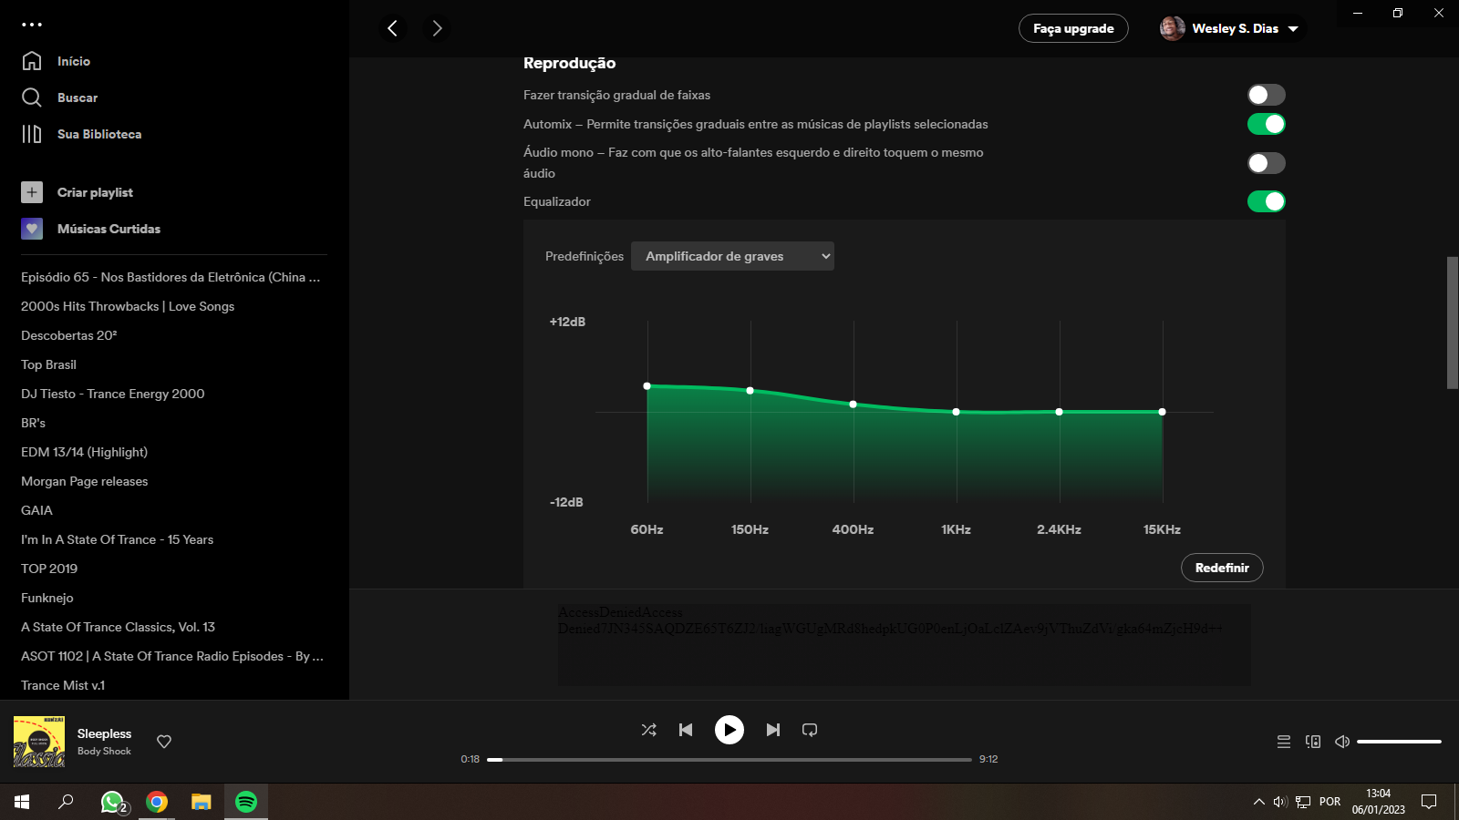The height and width of the screenshot is (820, 1459).
Task: Open the Wesley S. Dias profile menu
Action: click(1230, 28)
